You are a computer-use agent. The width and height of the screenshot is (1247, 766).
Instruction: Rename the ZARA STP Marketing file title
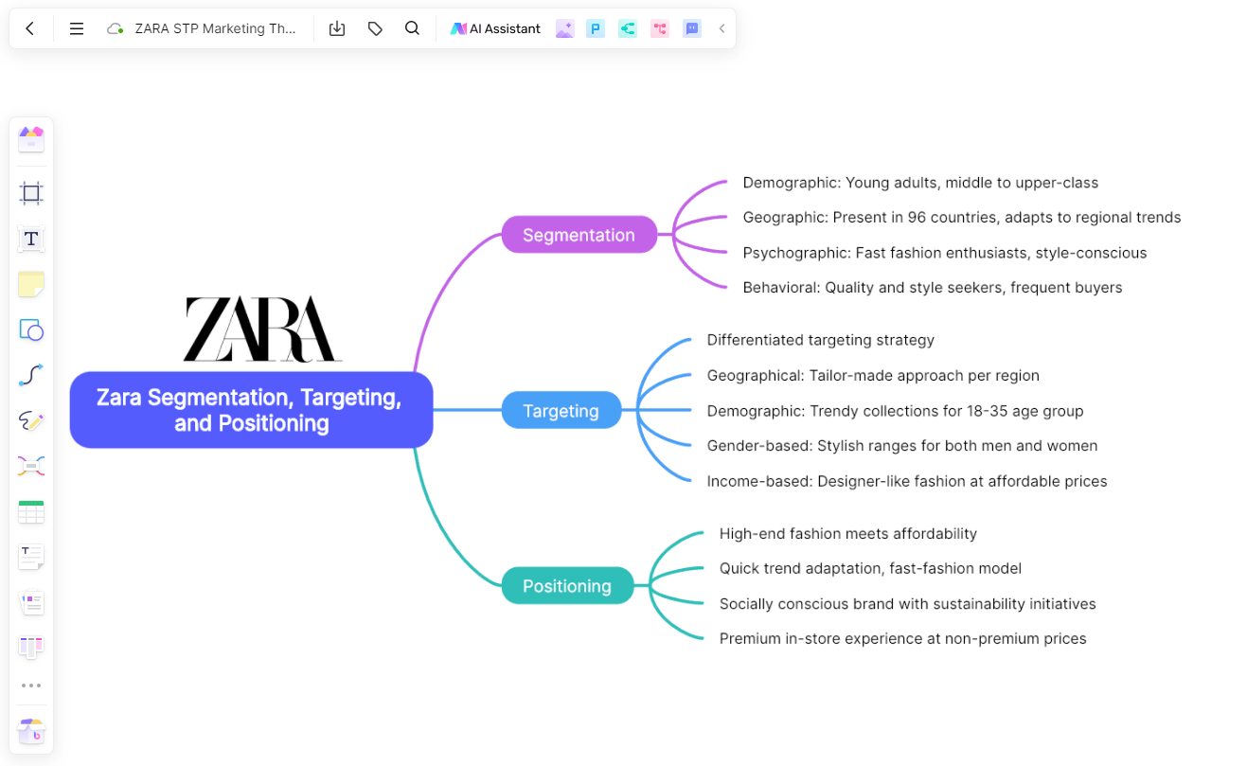[x=216, y=28]
